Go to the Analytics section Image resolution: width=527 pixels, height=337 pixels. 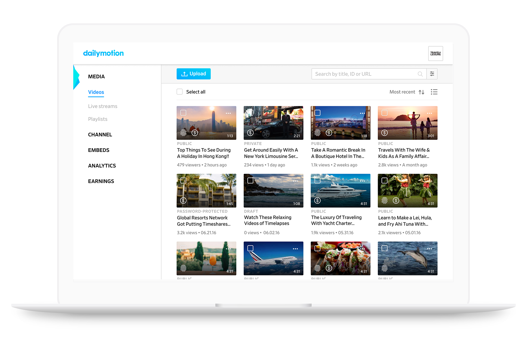(102, 166)
